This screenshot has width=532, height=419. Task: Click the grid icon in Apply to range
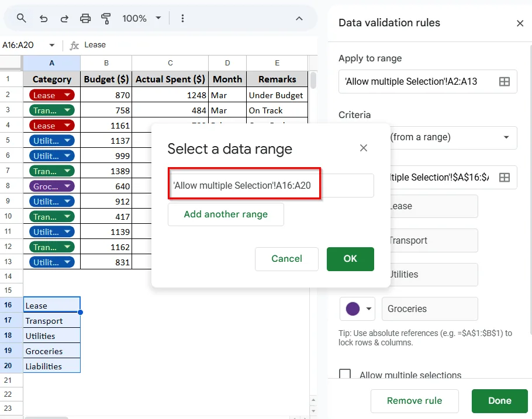(x=504, y=81)
